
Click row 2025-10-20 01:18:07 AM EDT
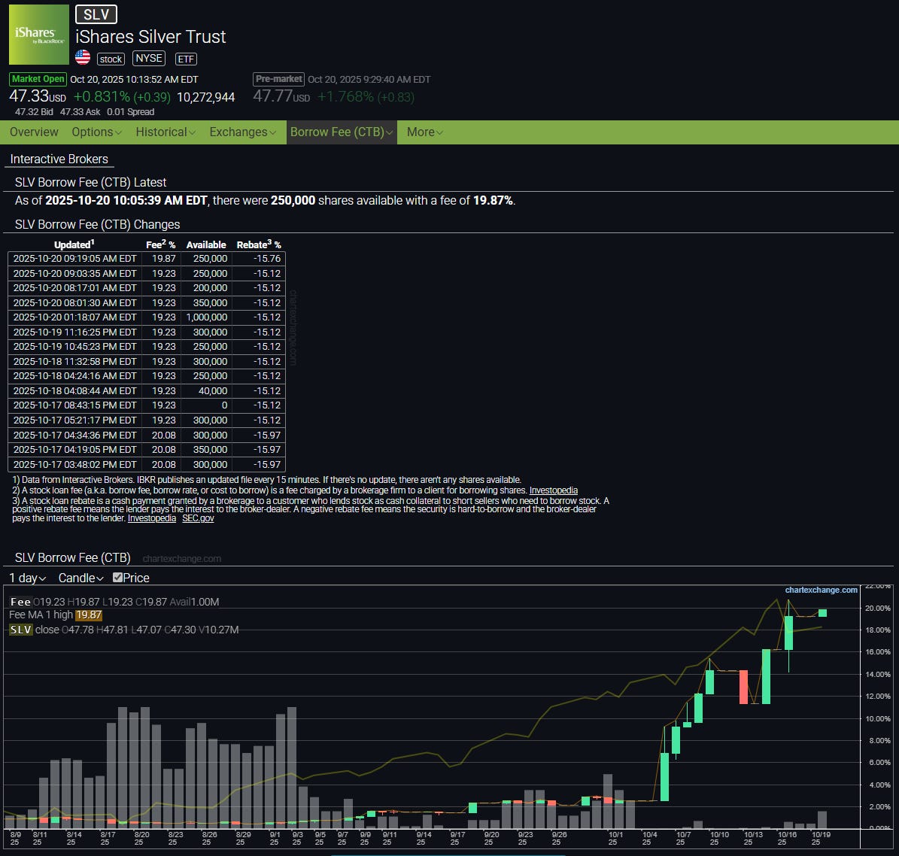pyautogui.click(x=146, y=317)
